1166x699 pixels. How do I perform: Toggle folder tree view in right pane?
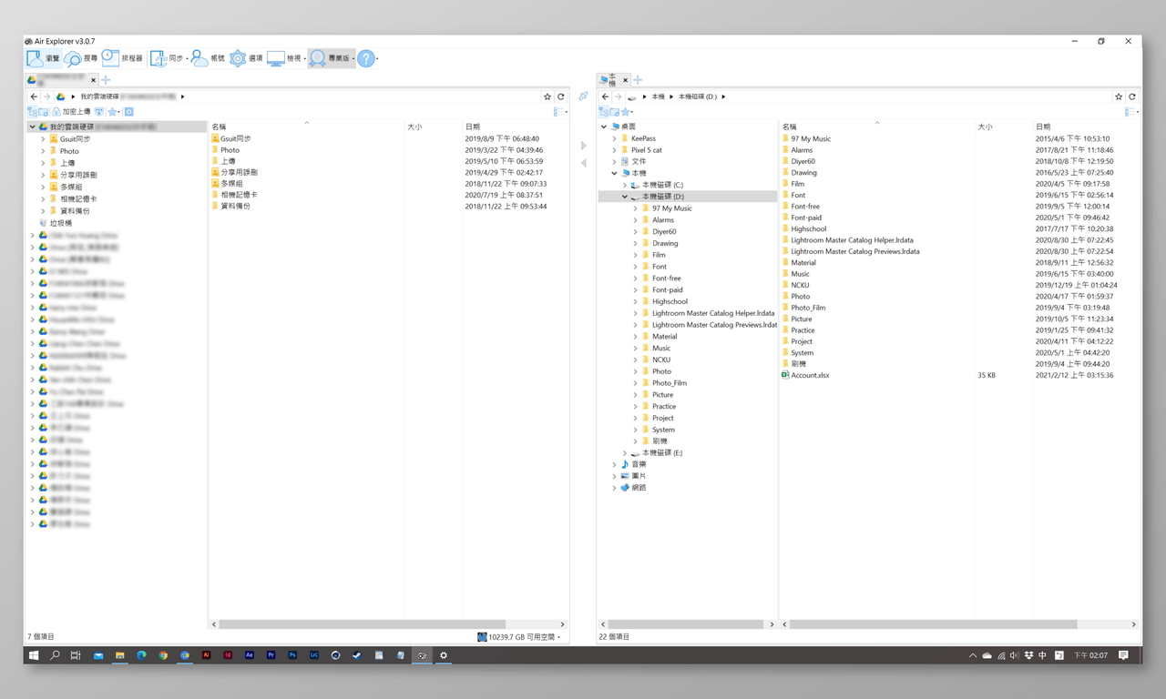[x=603, y=112]
